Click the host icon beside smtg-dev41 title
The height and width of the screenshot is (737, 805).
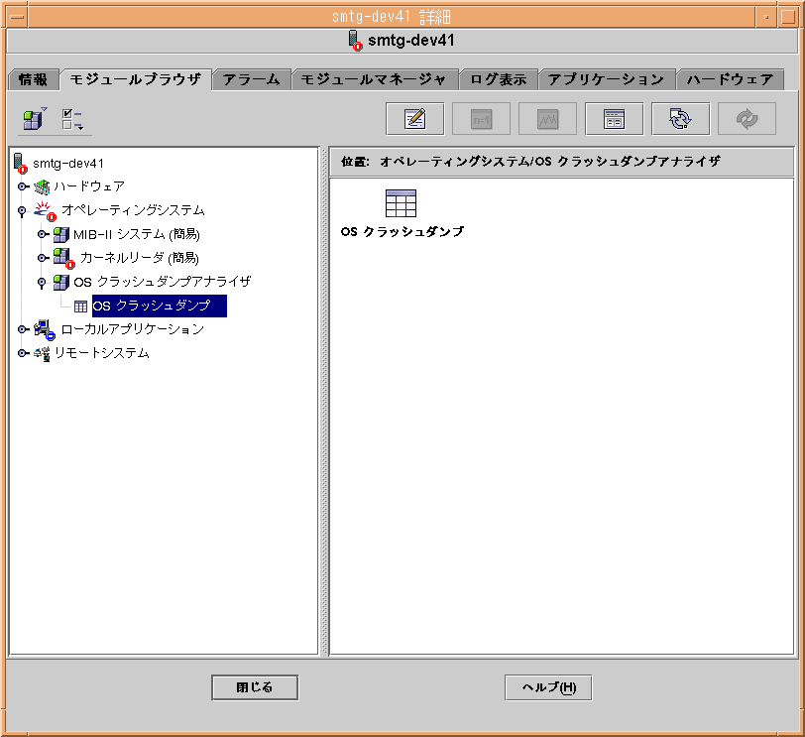[x=353, y=40]
